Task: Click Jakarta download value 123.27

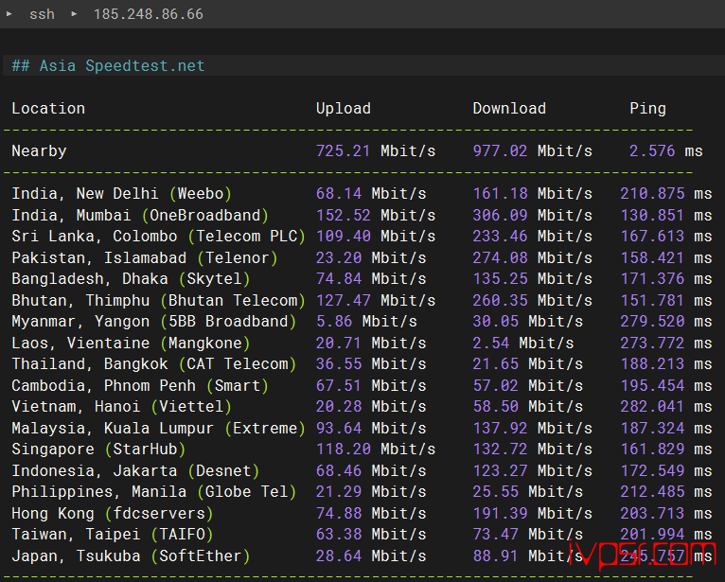Action: point(500,470)
